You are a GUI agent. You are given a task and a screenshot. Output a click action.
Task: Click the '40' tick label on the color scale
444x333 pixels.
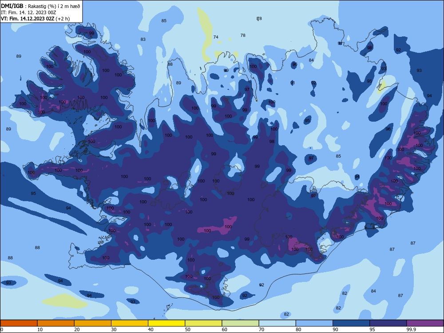151,329
